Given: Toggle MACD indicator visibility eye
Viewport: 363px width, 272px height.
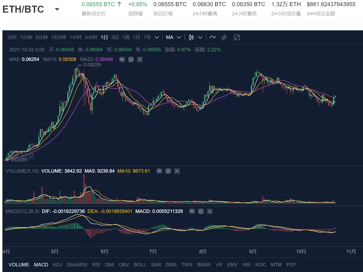Looking at the screenshot, I should pyautogui.click(x=192, y=211).
